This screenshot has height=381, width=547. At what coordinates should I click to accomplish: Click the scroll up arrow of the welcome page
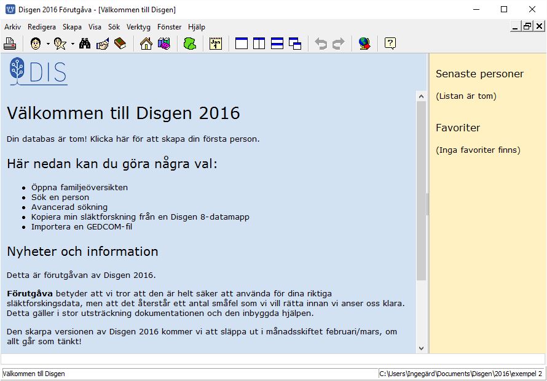coord(421,96)
